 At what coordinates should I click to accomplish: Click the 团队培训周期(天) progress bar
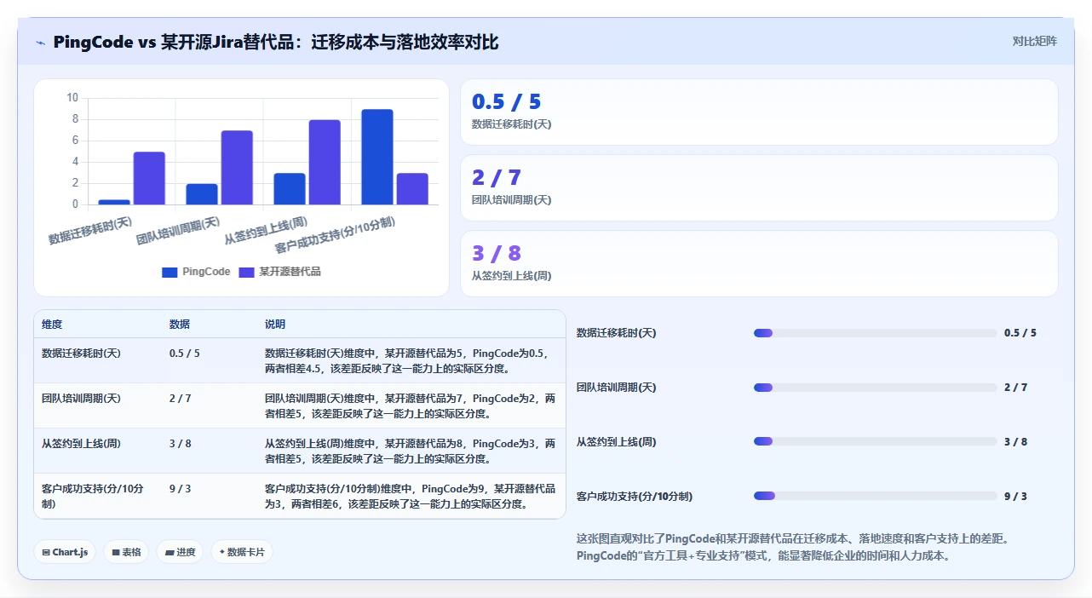875,388
